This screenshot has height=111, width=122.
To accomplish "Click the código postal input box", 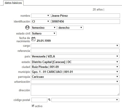I will [39, 100].
